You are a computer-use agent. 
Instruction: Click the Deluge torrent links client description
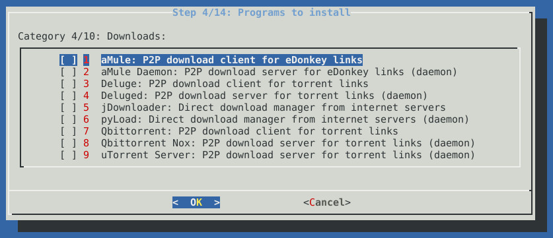click(x=235, y=84)
